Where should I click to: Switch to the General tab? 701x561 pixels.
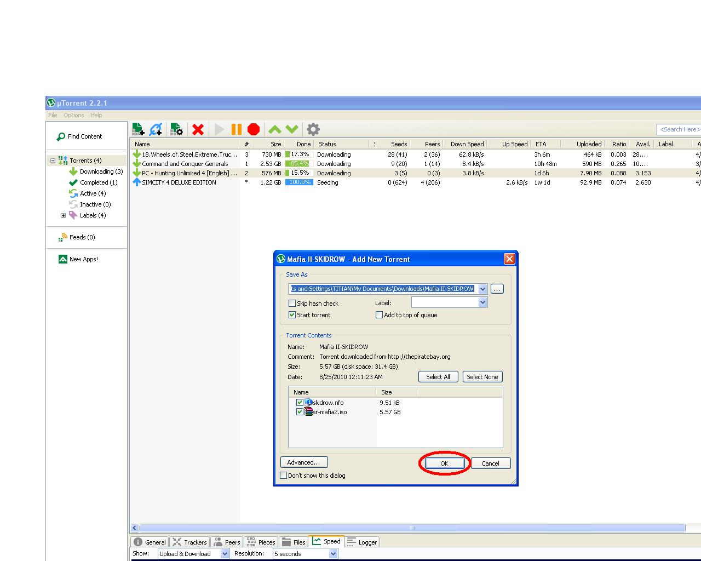point(150,542)
